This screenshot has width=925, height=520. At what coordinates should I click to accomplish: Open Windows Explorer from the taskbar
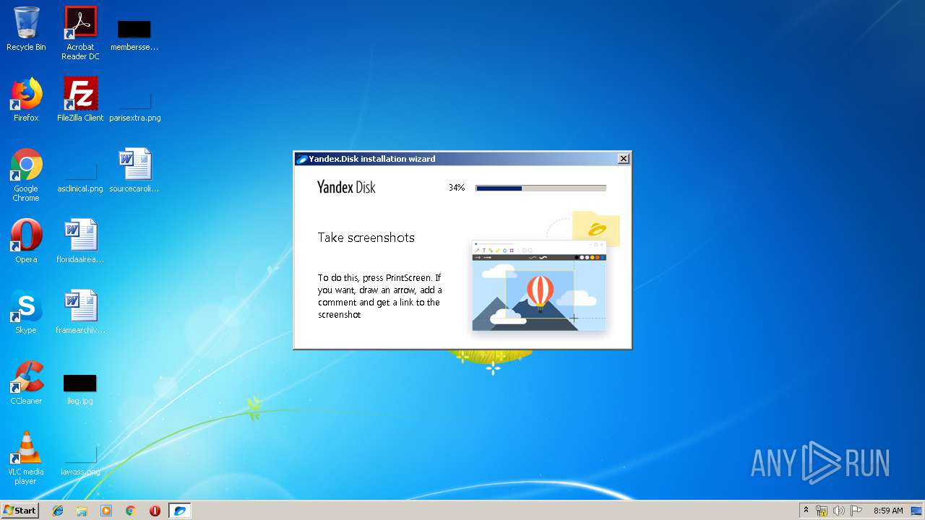pyautogui.click(x=82, y=511)
